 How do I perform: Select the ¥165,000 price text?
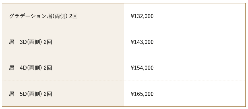(x=142, y=94)
